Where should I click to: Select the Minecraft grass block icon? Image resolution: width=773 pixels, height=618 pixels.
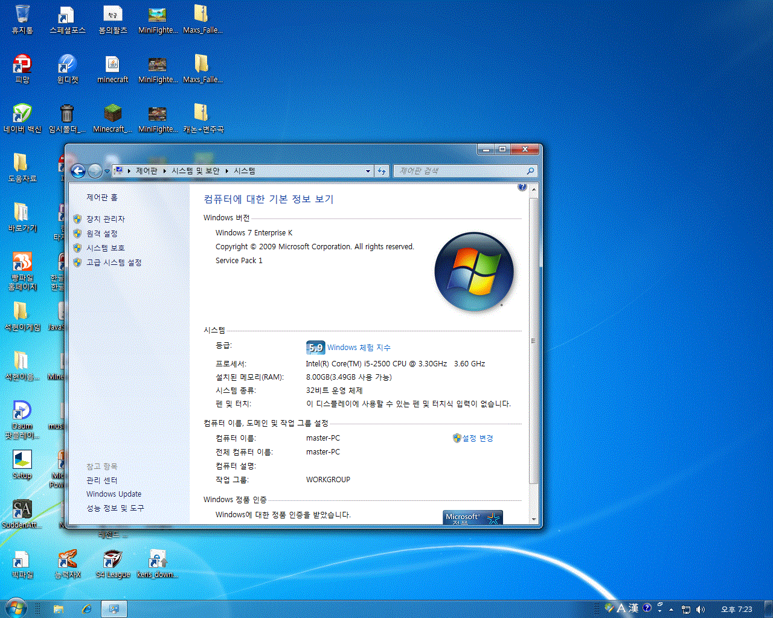(x=113, y=118)
